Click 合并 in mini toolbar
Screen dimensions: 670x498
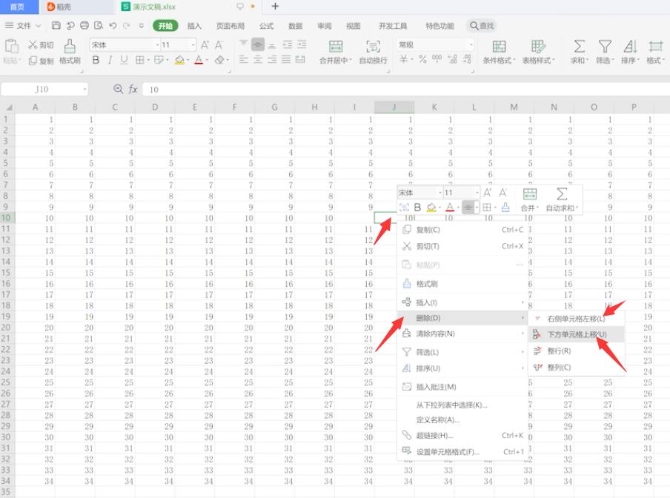point(529,199)
